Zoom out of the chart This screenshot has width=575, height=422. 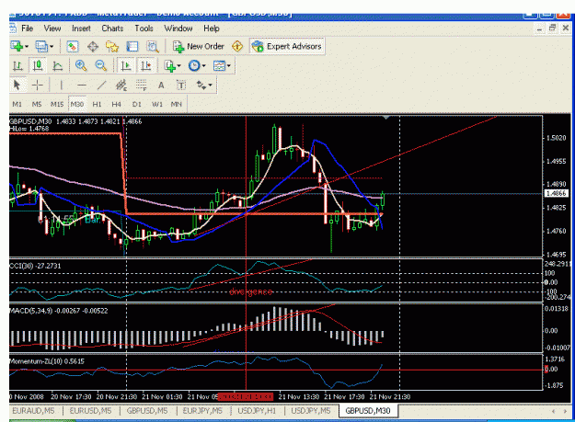pos(101,66)
